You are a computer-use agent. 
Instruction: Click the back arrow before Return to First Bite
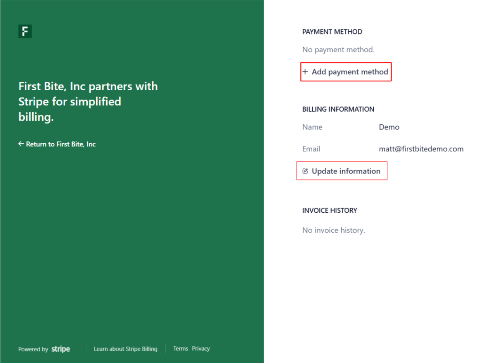[21, 144]
